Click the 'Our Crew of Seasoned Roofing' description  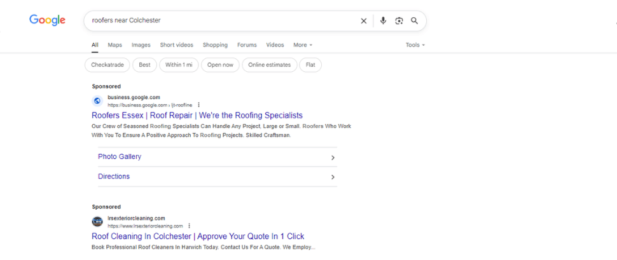coord(221,131)
